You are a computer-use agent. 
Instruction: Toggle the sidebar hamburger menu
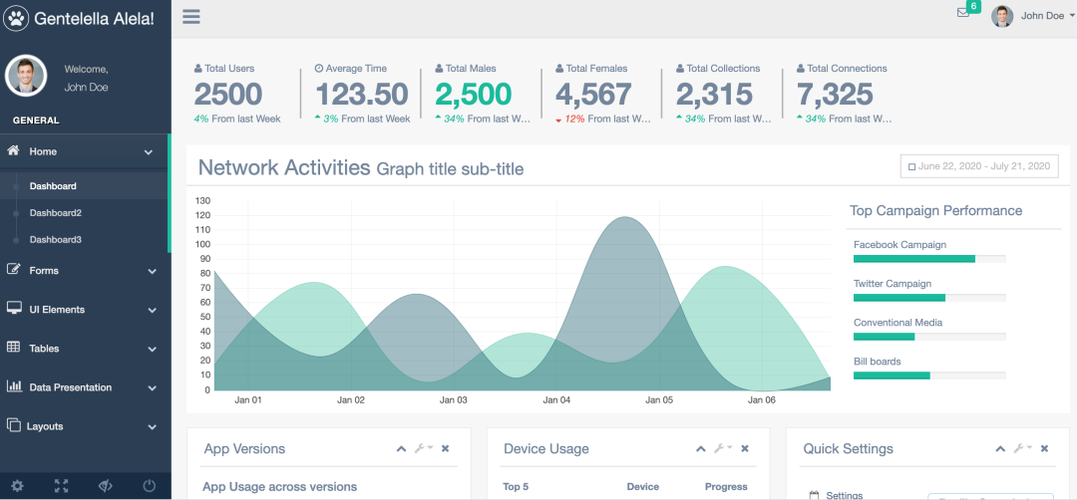[191, 16]
